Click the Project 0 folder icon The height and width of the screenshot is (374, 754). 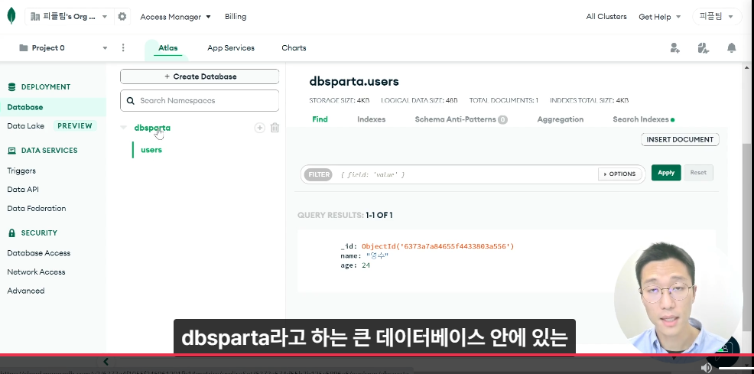(x=23, y=47)
